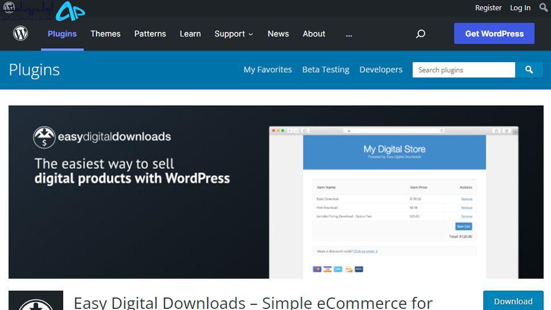Screen dimensions: 551x310
Task: Click the Plugins heading in the blue bar
Action: tap(35, 69)
